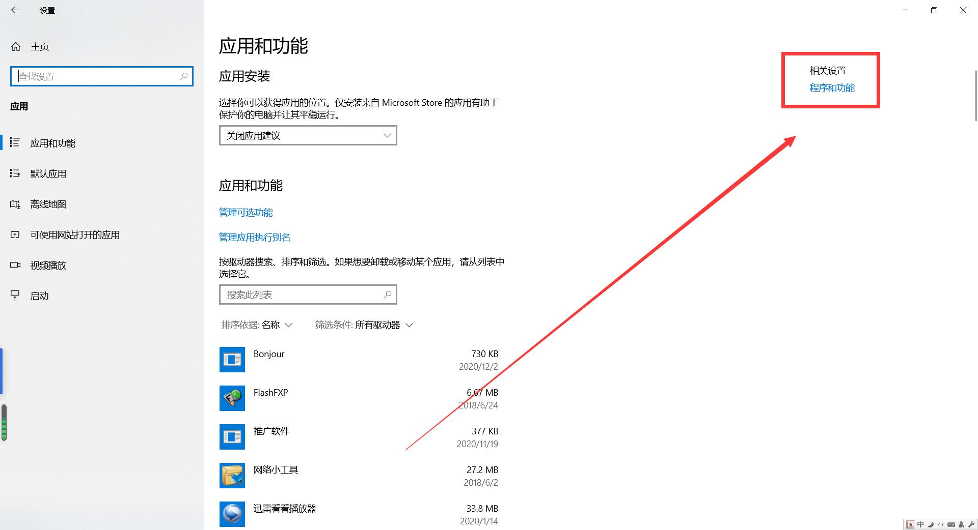The width and height of the screenshot is (978, 530).
Task: Toggle full/half width with the moon icon
Action: [931, 524]
